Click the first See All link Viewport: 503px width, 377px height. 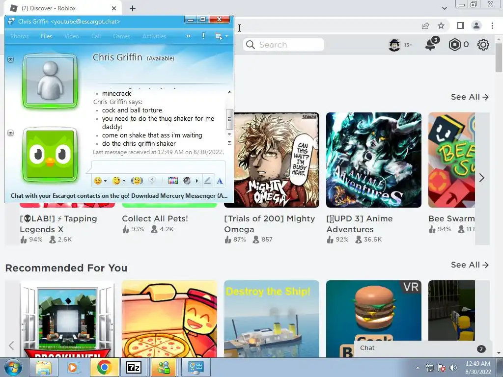click(x=470, y=97)
